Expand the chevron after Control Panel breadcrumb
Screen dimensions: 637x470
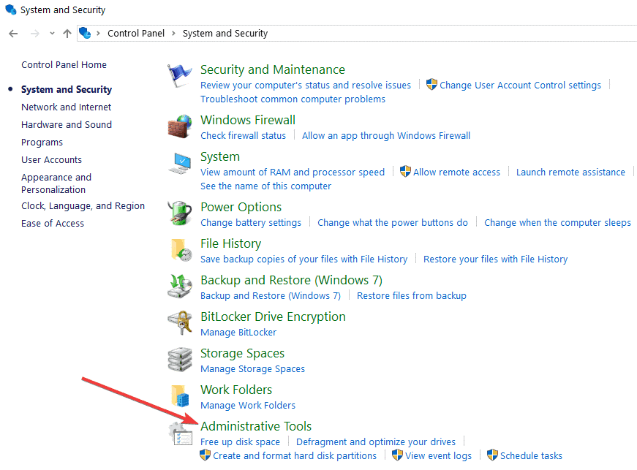(173, 34)
